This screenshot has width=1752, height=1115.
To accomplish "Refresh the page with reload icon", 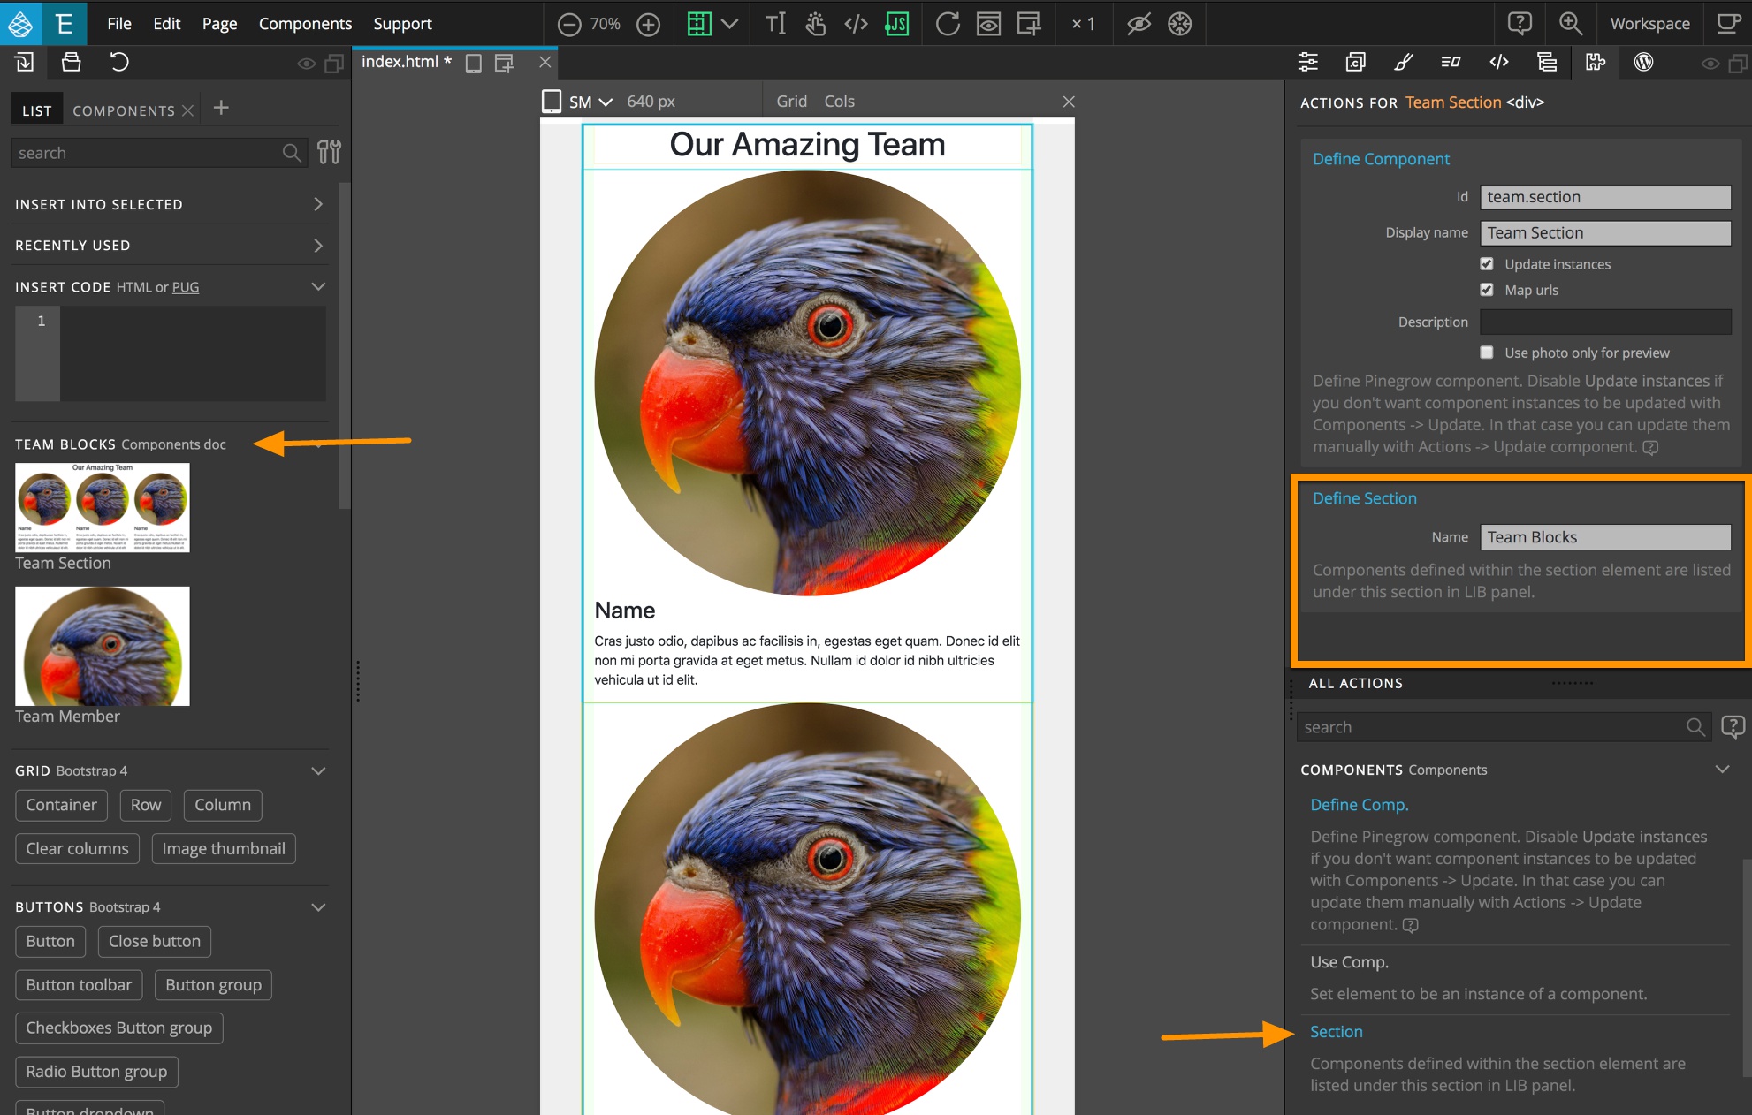I will [x=948, y=24].
